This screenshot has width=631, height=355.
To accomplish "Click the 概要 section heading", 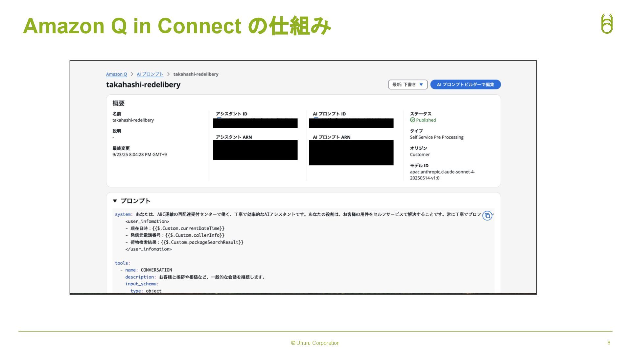I will coord(118,103).
